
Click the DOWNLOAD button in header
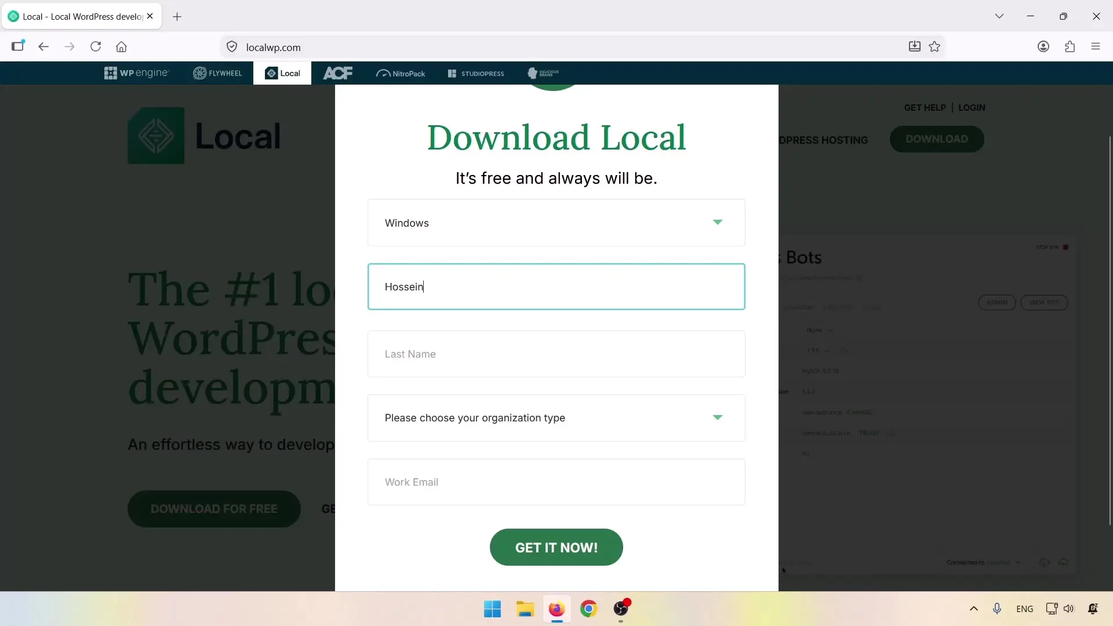coord(937,139)
